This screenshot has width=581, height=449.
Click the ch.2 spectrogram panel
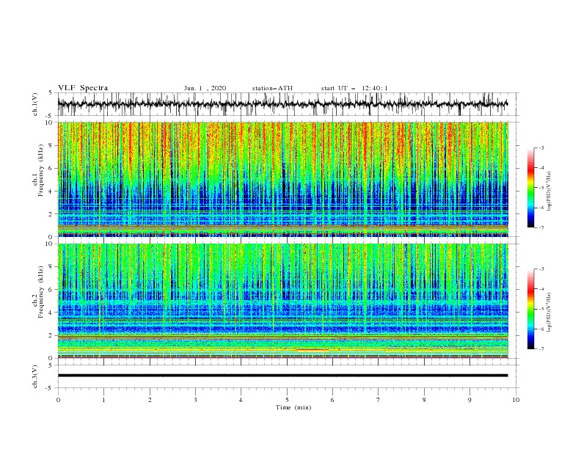pyautogui.click(x=282, y=301)
